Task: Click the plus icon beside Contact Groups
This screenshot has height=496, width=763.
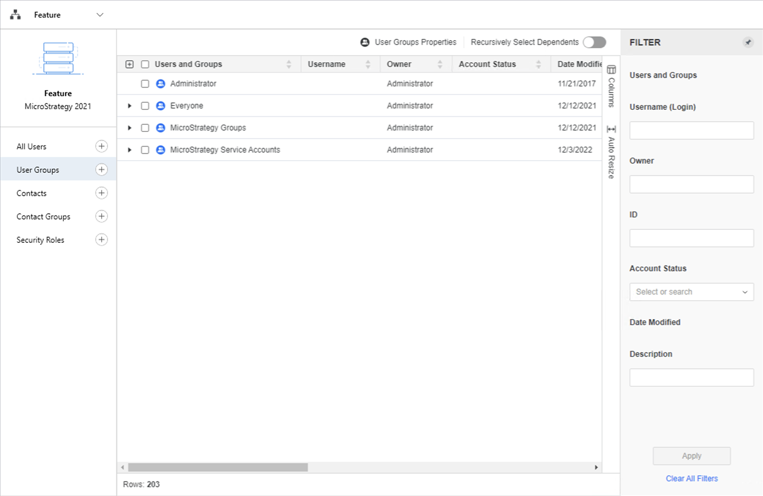Action: click(101, 216)
